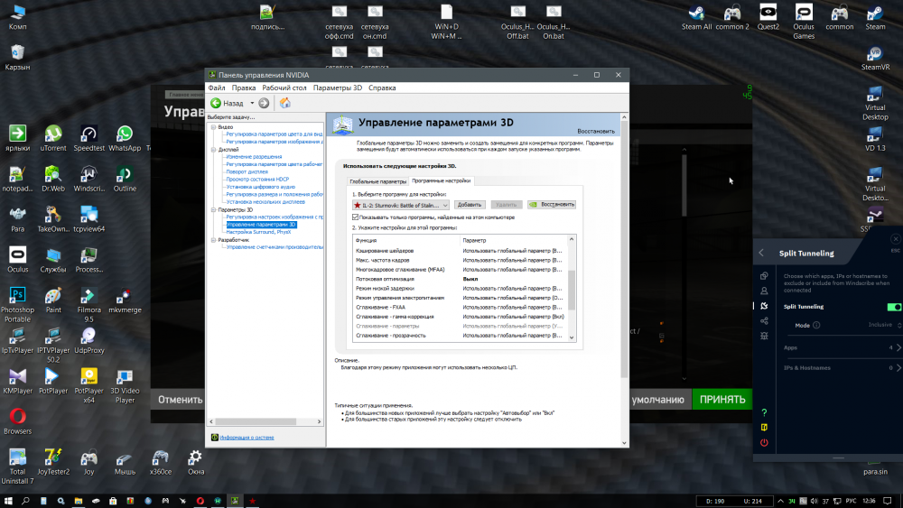Click the Добавить button

point(470,205)
